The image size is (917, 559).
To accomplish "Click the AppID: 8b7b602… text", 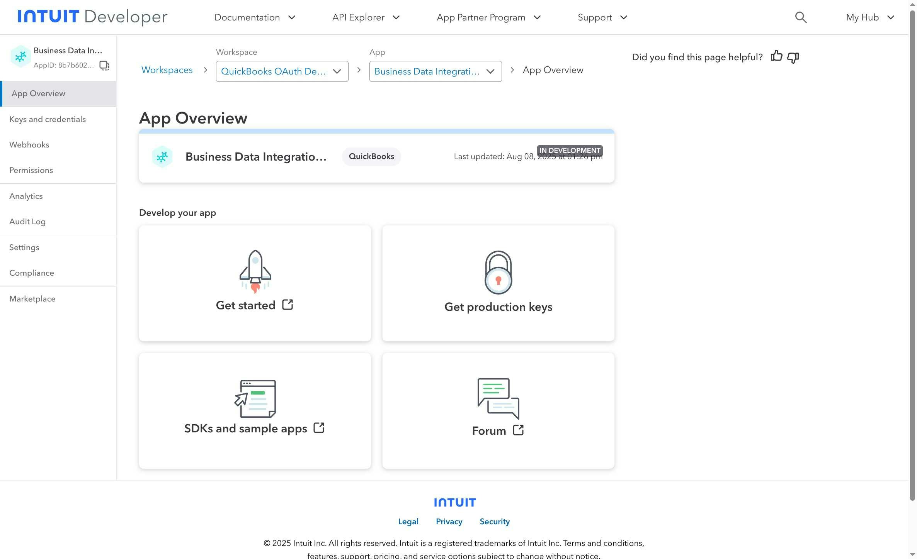I will 64,65.
